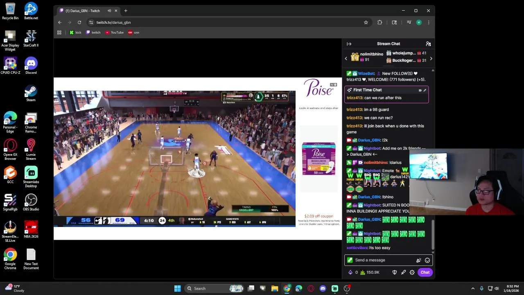Open Steam desktop shortcut

[31, 93]
